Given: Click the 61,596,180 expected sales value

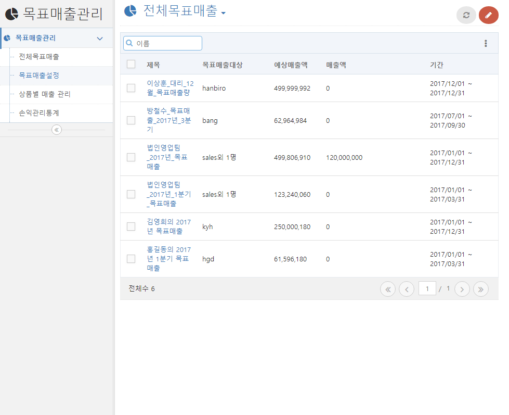Looking at the screenshot, I should [290, 259].
